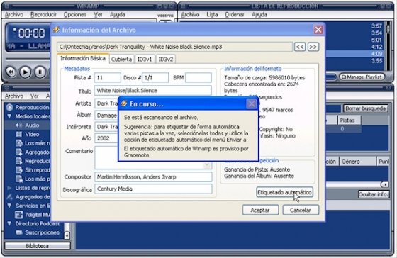
Task: Collapse the Directorio Podcast node
Action: pyautogui.click(x=9, y=223)
